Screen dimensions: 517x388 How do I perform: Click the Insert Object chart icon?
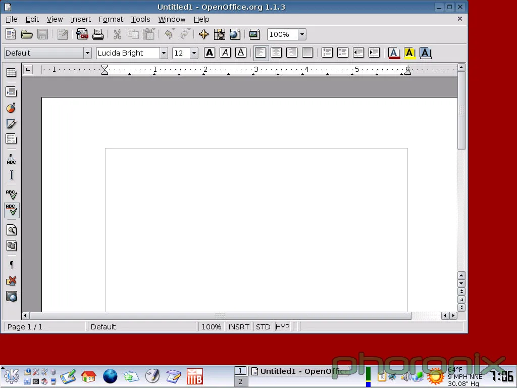[11, 108]
